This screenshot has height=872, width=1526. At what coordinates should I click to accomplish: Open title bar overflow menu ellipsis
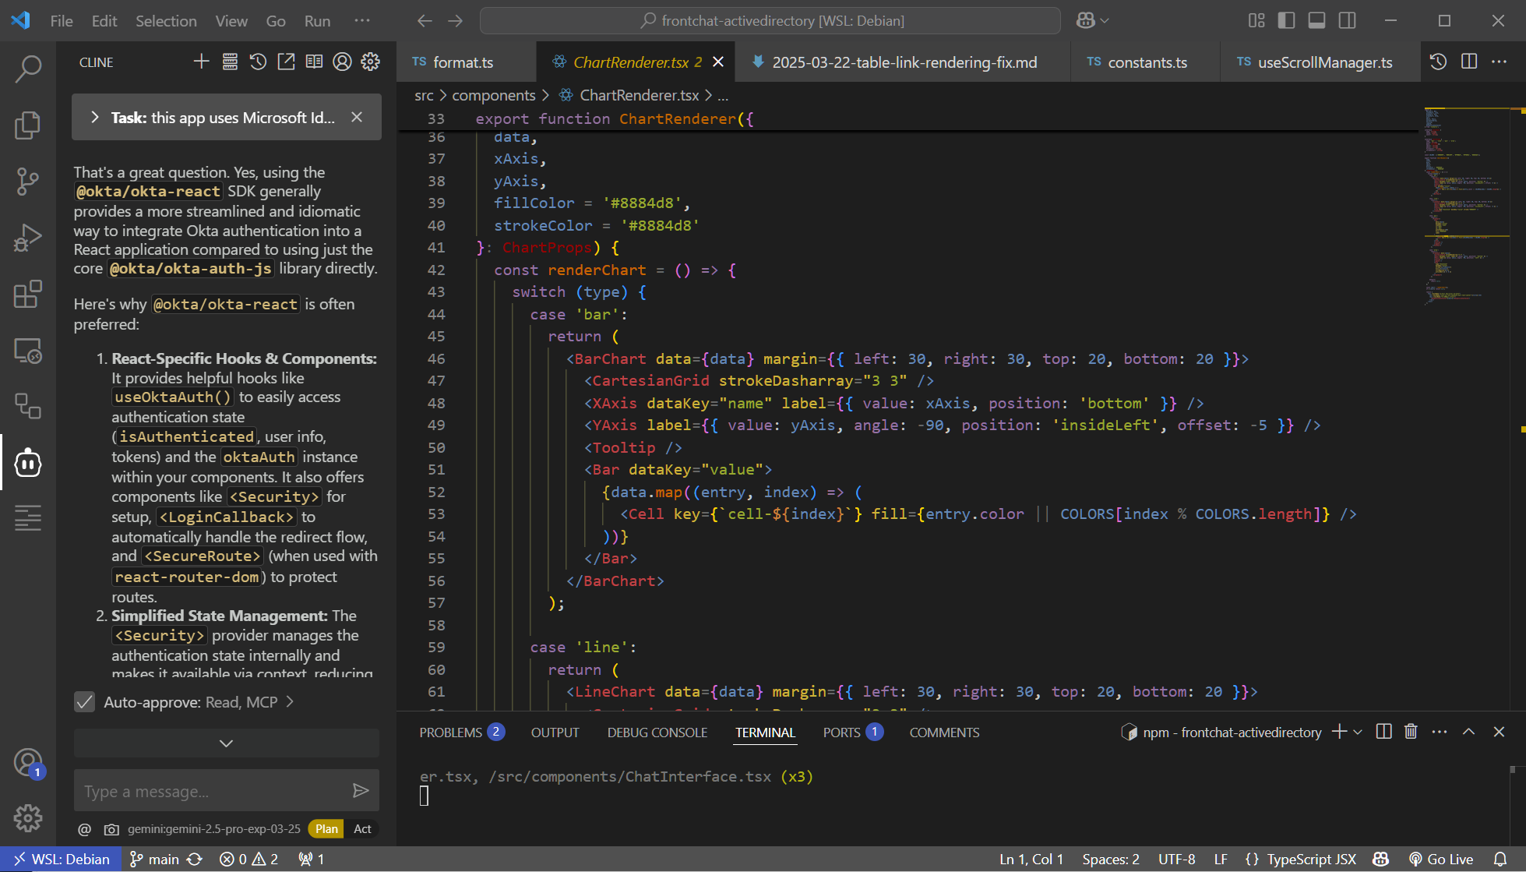(x=361, y=21)
